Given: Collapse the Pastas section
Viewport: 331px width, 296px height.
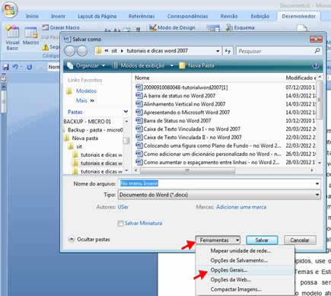Looking at the screenshot, I should point(126,112).
